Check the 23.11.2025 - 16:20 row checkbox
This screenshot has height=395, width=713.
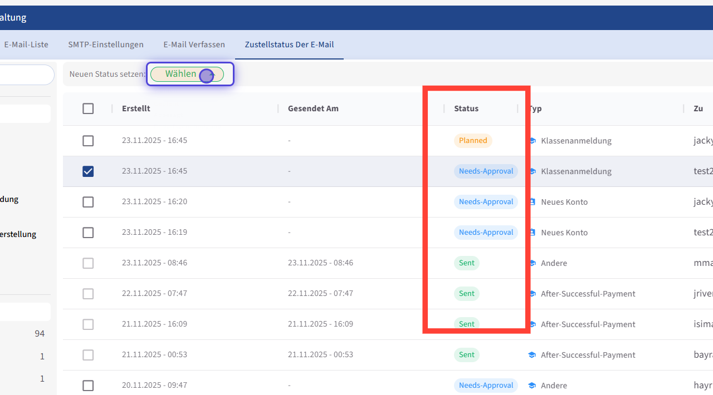click(88, 202)
